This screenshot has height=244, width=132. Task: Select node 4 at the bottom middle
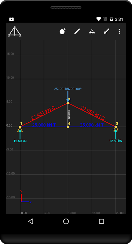tap(68, 127)
